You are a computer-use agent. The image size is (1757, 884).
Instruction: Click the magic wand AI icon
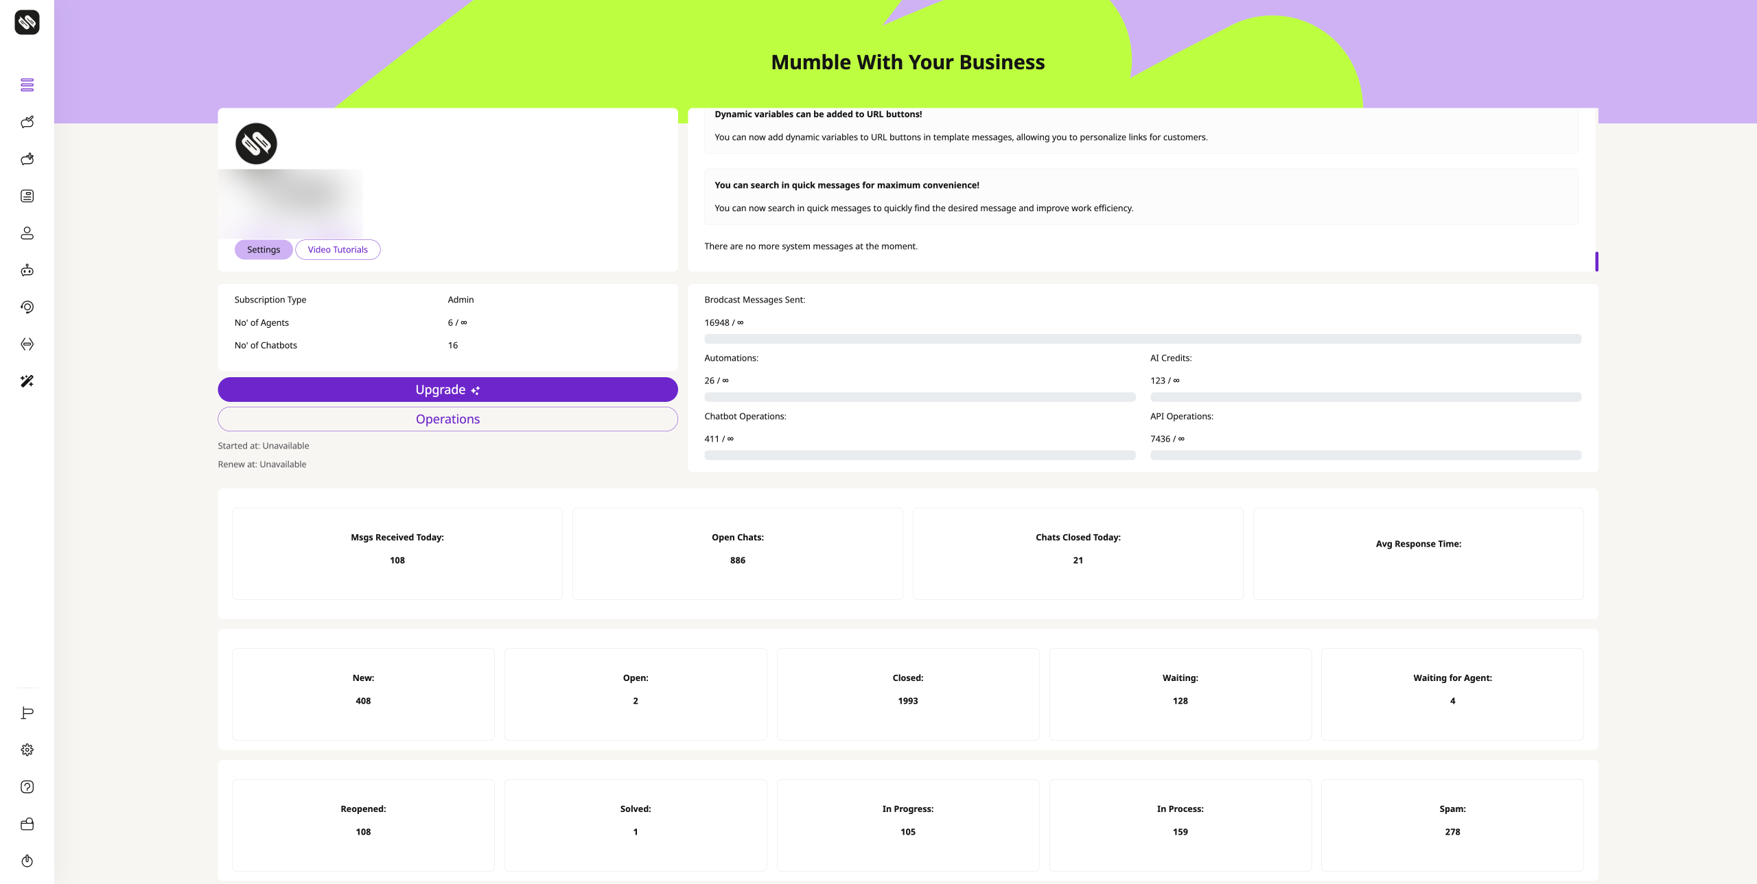(x=27, y=381)
